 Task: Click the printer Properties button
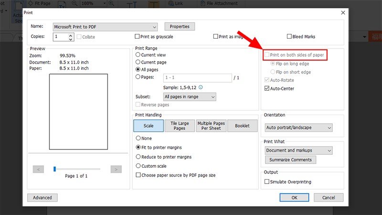pos(180,27)
